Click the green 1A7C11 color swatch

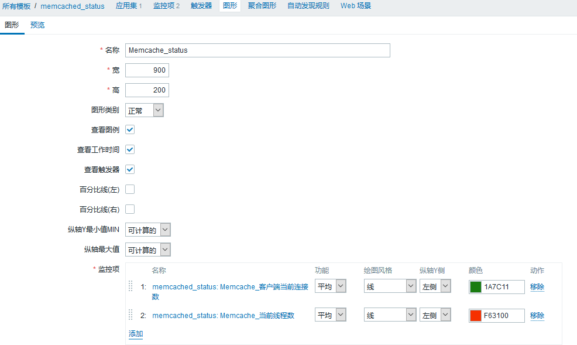pyautogui.click(x=476, y=287)
